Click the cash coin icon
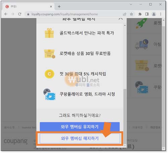The image size is (168, 153). [x=49, y=74]
